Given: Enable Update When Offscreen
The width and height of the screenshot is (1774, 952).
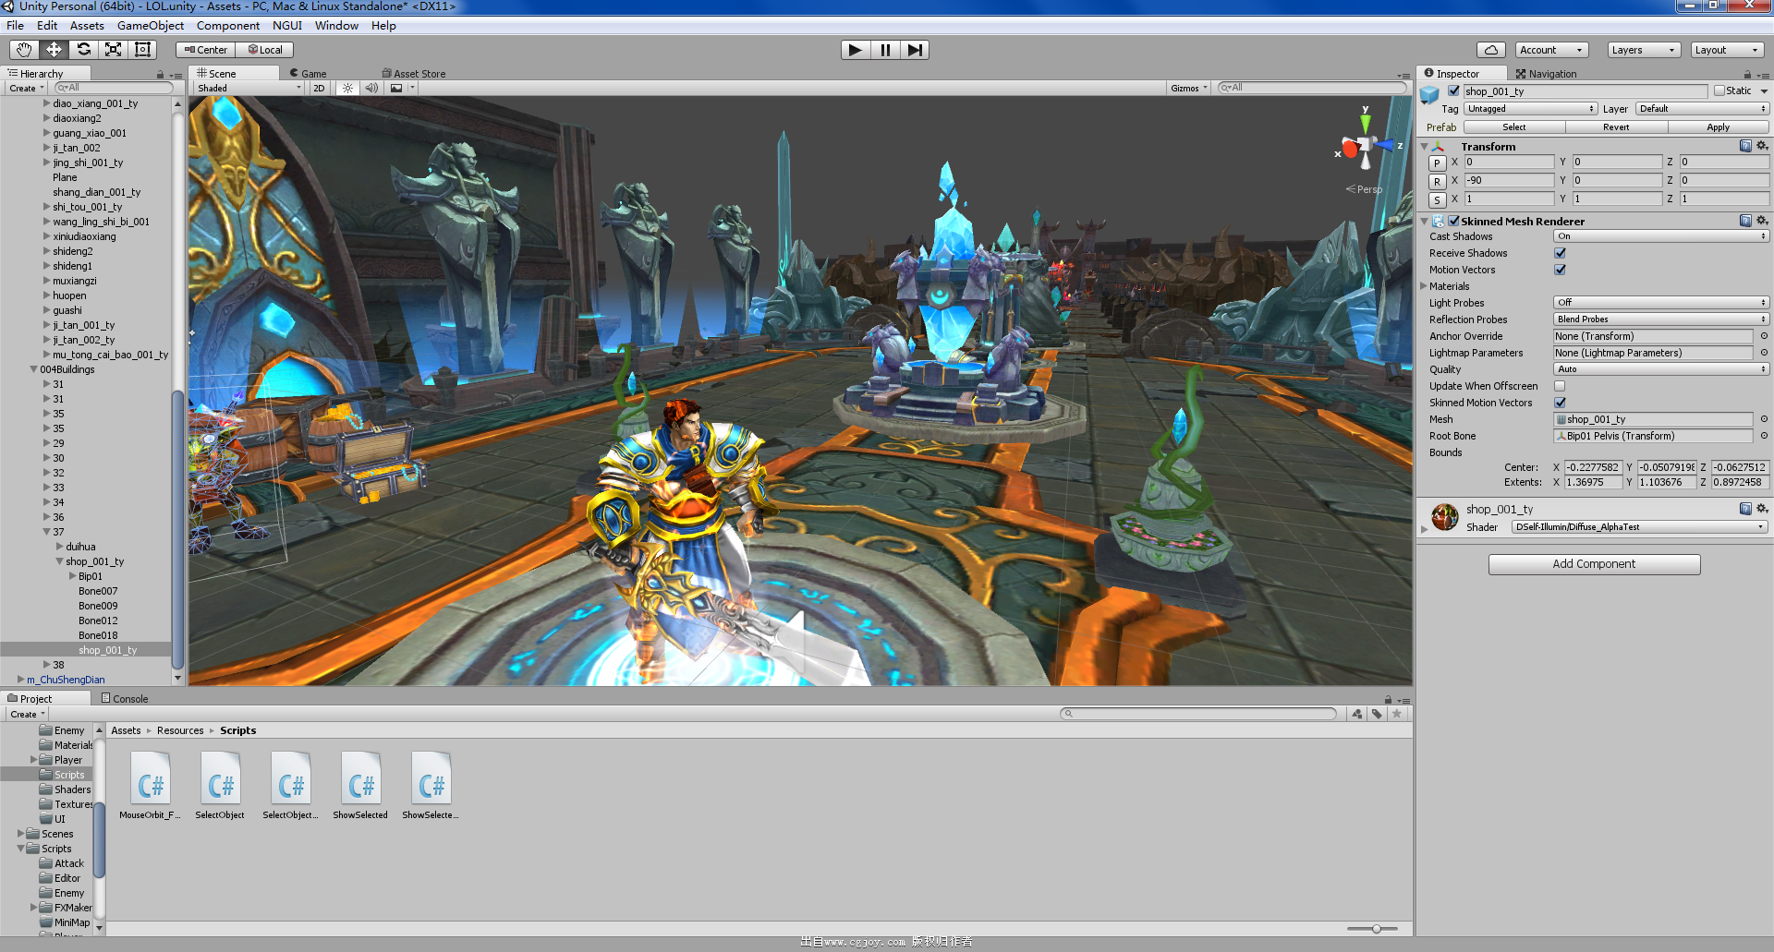Looking at the screenshot, I should pos(1560,386).
